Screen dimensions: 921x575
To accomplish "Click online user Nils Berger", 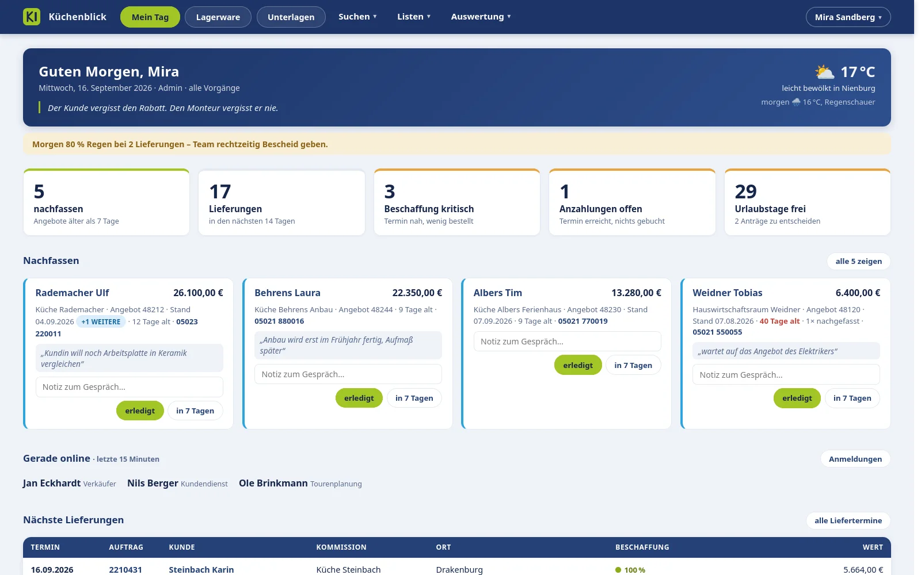I will [153, 483].
